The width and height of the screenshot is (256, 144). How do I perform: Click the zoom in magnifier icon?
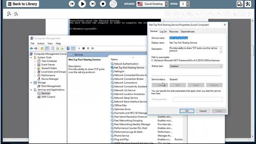pyautogui.click(x=9, y=14)
